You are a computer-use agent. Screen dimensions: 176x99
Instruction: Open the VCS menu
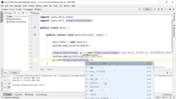click(x=61, y=6)
